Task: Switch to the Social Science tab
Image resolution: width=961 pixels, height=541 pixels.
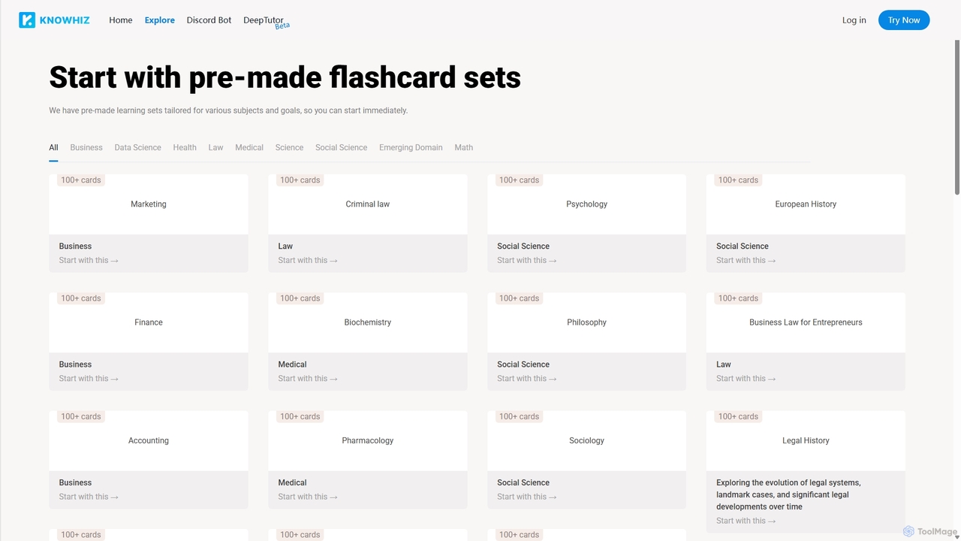Action: point(341,147)
